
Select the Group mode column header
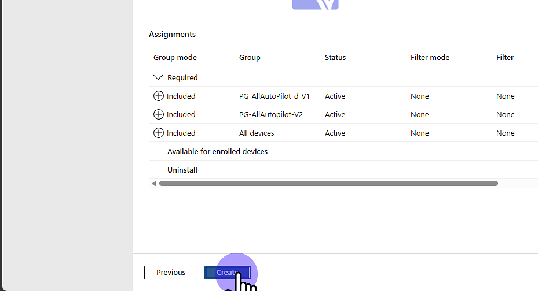[175, 57]
